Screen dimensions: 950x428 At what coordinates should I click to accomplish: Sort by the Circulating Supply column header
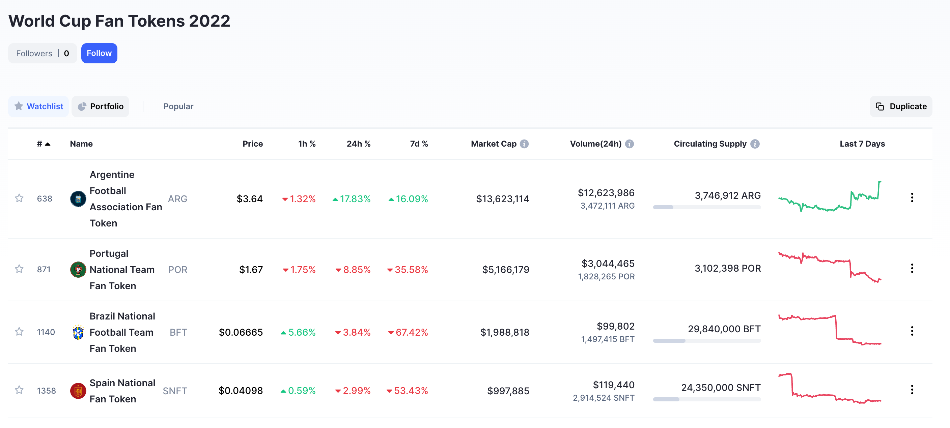pos(710,144)
